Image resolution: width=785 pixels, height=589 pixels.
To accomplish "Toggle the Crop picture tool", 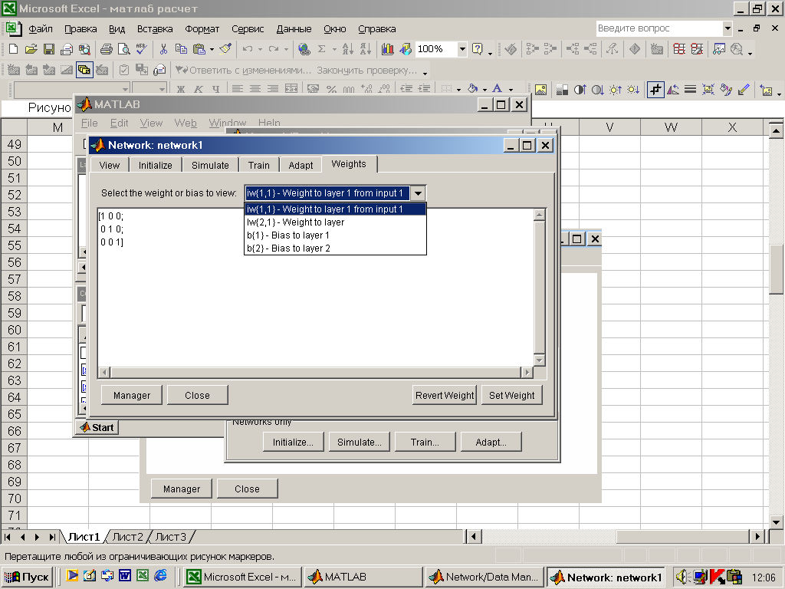I will point(655,90).
